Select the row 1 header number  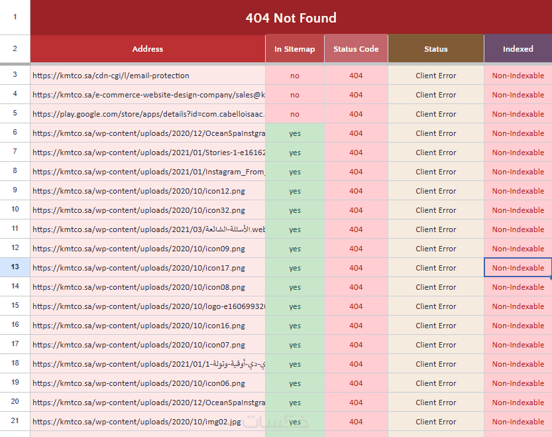click(15, 18)
